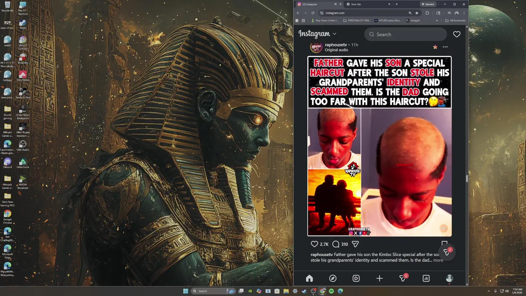Expand the Instagram logo dropdown chevron
Screen dimensions: 526x296
pyautogui.click(x=335, y=34)
